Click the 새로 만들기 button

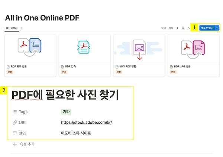[207, 28]
